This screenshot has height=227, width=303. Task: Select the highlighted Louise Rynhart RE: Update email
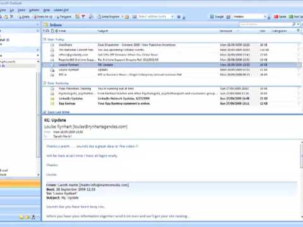172,65
